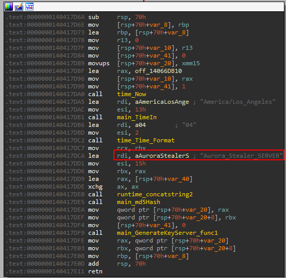Click the add instruction at 140417E0D
The width and height of the screenshot is (286, 278).
point(93,264)
